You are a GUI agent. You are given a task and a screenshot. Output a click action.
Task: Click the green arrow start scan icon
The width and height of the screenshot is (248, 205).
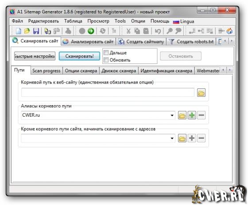coord(91,31)
